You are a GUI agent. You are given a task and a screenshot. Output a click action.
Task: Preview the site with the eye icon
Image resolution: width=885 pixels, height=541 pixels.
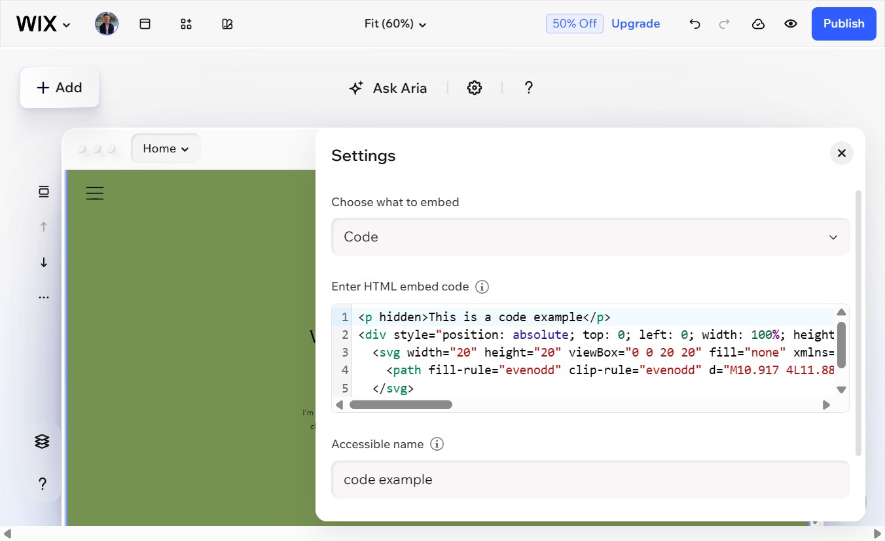[x=791, y=24]
